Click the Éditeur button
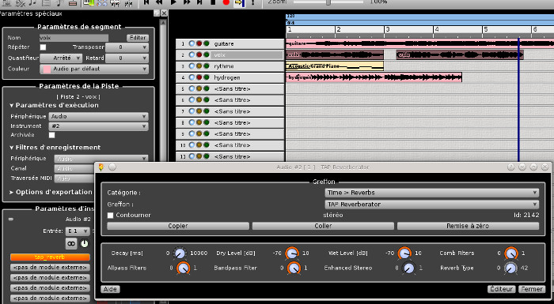The height and width of the screenshot is (304, 554). [501, 289]
